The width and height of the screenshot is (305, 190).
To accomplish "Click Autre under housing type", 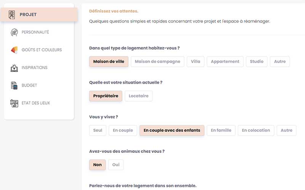I will [x=280, y=62].
